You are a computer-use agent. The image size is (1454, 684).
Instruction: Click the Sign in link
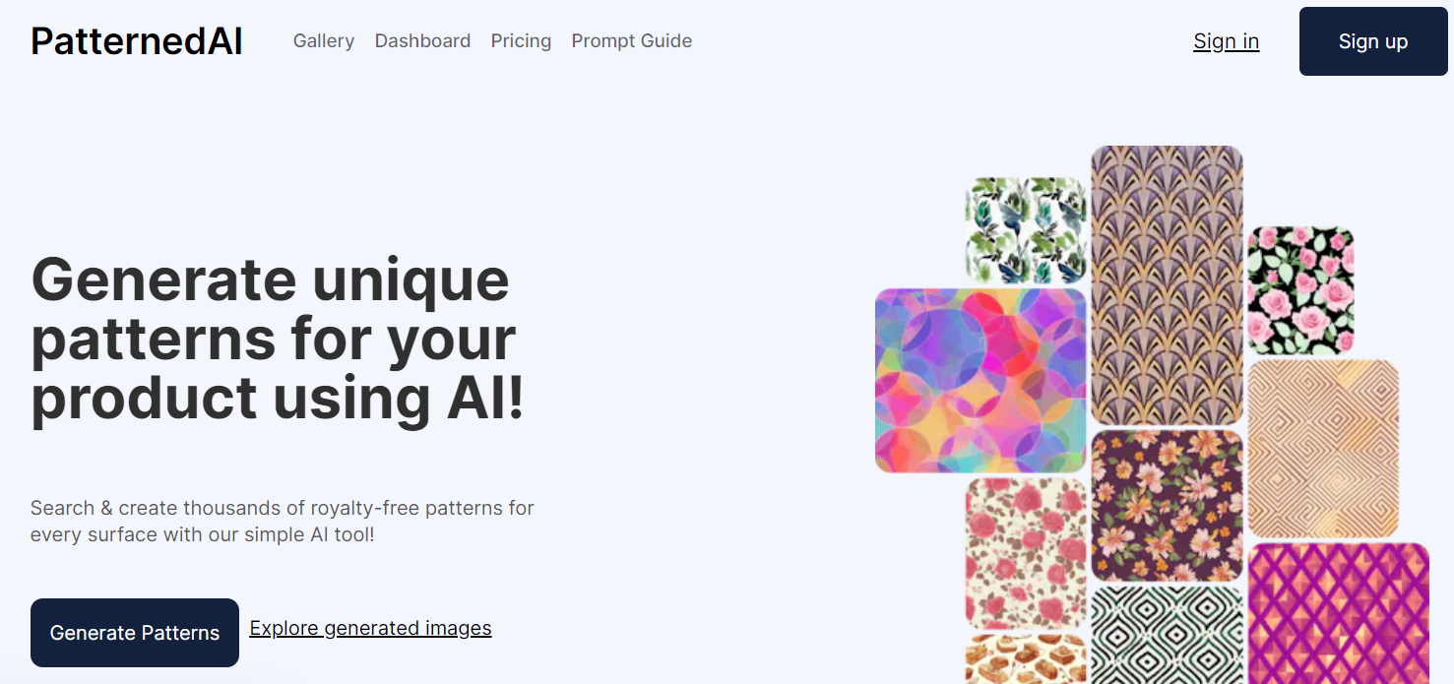tap(1226, 41)
